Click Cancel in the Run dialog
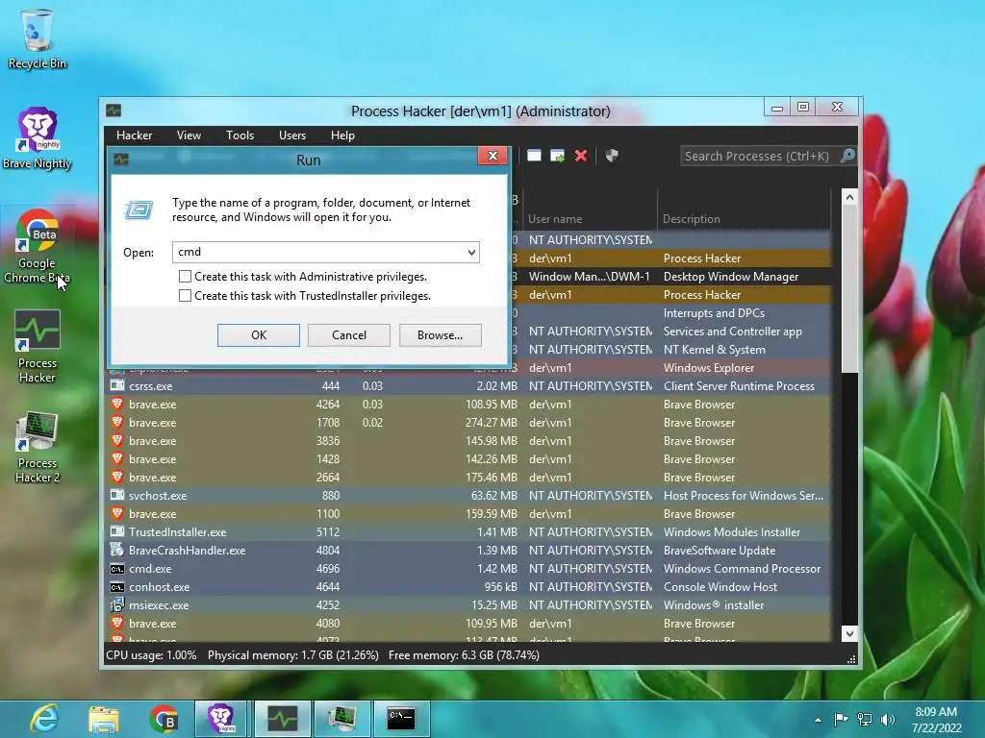The height and width of the screenshot is (738, 985). tap(348, 335)
